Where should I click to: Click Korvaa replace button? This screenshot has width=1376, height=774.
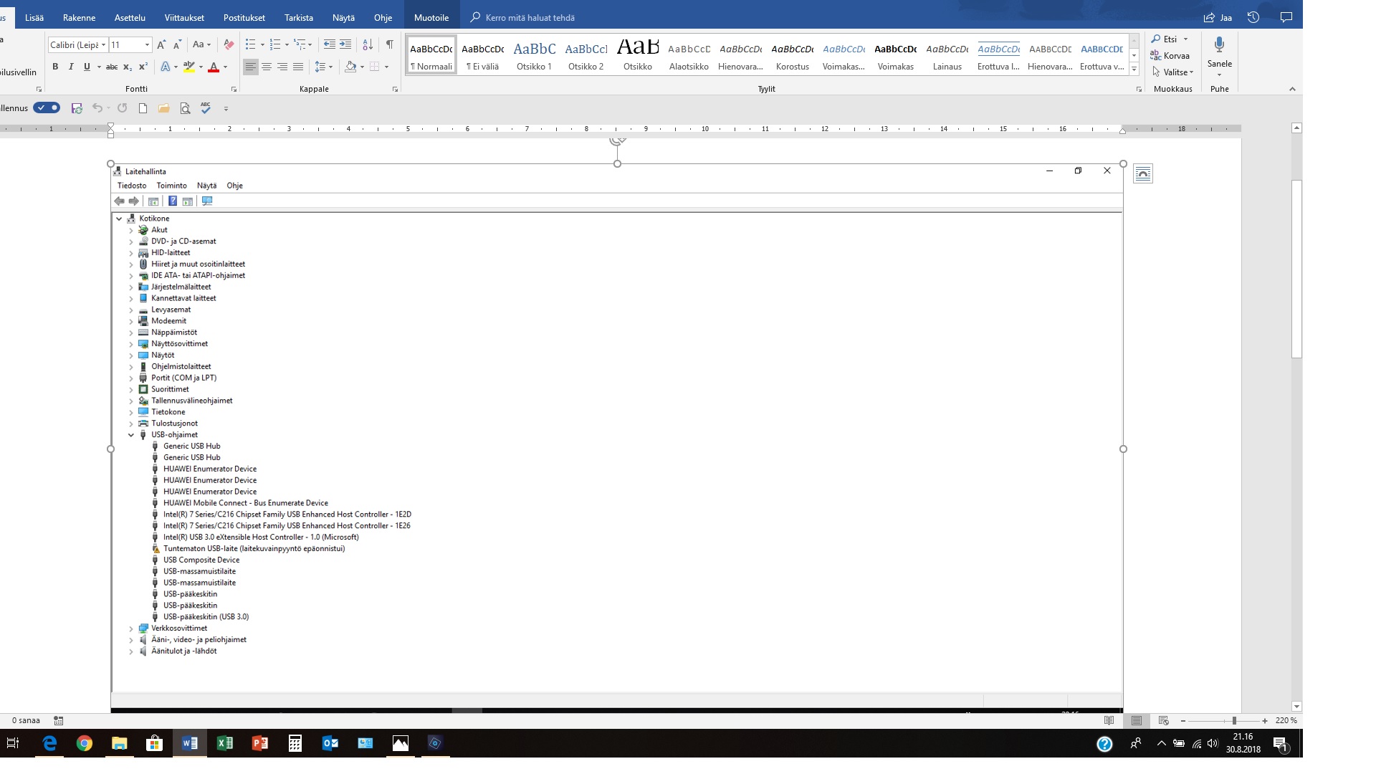pyautogui.click(x=1170, y=55)
